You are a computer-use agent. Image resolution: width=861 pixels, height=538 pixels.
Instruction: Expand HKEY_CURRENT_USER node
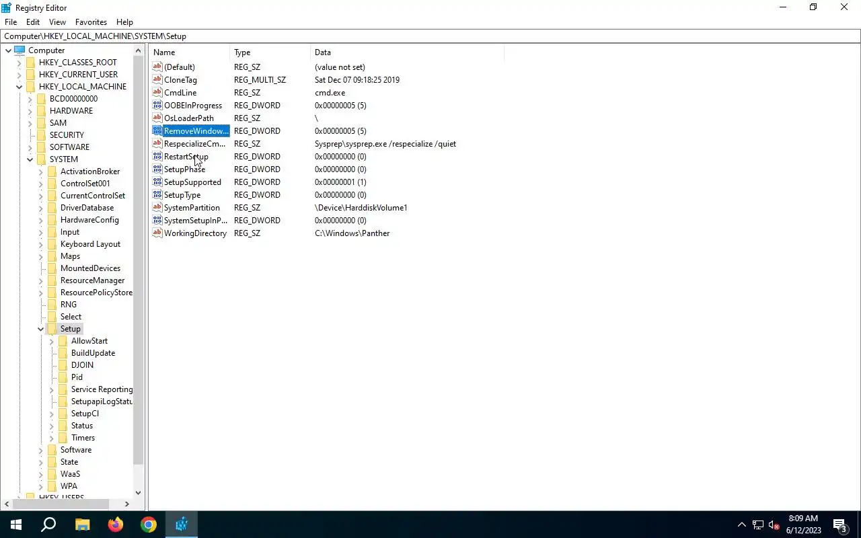click(x=19, y=75)
